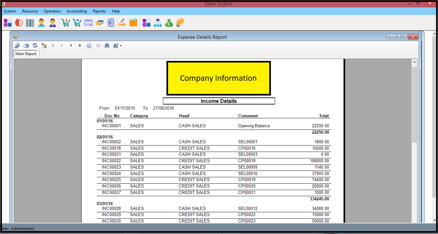
Task: Click the shopping cart with red down arrow
Action: pos(66,23)
